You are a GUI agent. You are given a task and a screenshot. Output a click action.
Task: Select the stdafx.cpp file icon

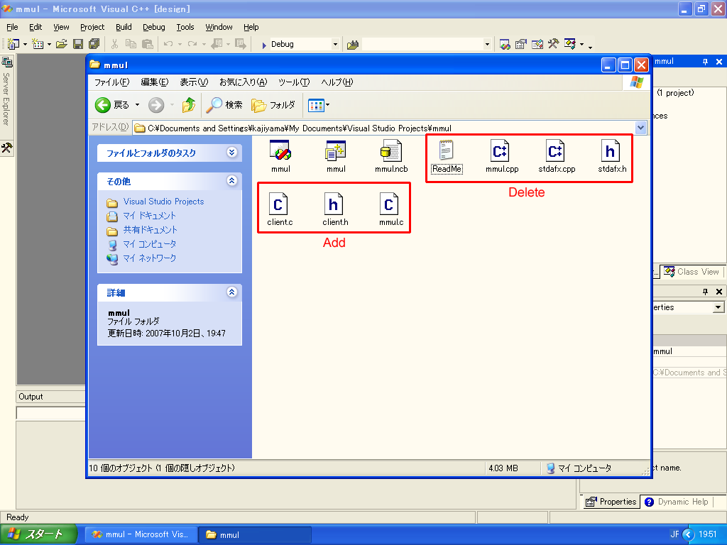(557, 157)
